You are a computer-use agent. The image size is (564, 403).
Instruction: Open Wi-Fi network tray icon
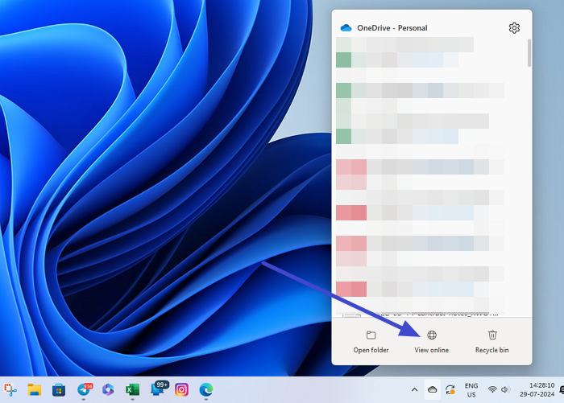coord(492,389)
